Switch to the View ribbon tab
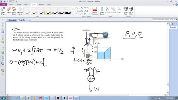The image size is (178, 100). click(x=49, y=5)
